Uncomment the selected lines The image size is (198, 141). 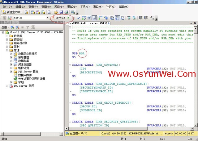pyautogui.click(x=134, y=18)
